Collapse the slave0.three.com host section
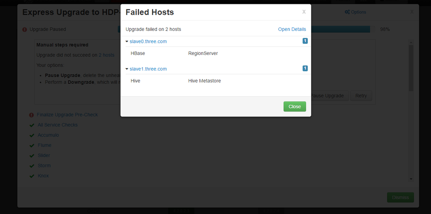 [x=127, y=42]
